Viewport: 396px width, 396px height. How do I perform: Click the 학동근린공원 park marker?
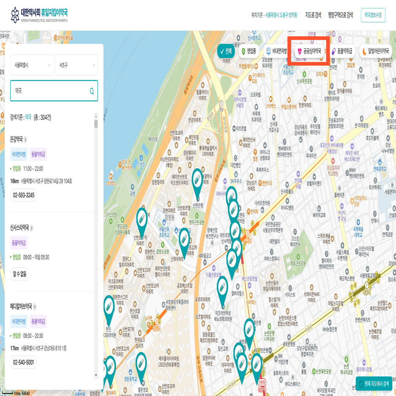[x=298, y=257]
